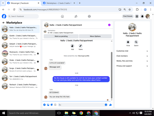The image size is (154, 116).
Task: Send a thumbs-up like
Action: click(111, 105)
